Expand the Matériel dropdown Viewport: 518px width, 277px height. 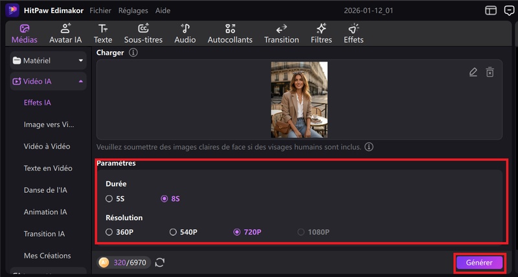(x=48, y=60)
